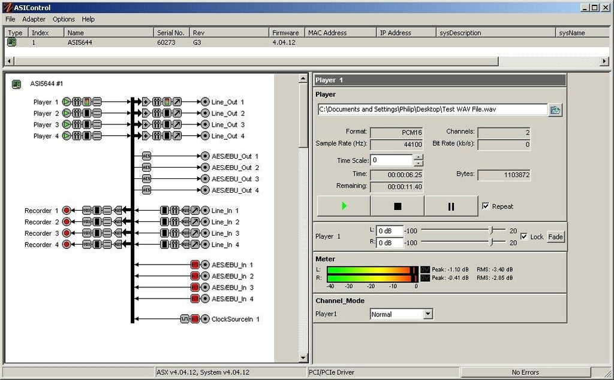The height and width of the screenshot is (380, 614).
Task: Click the Fade button
Action: click(x=556, y=237)
